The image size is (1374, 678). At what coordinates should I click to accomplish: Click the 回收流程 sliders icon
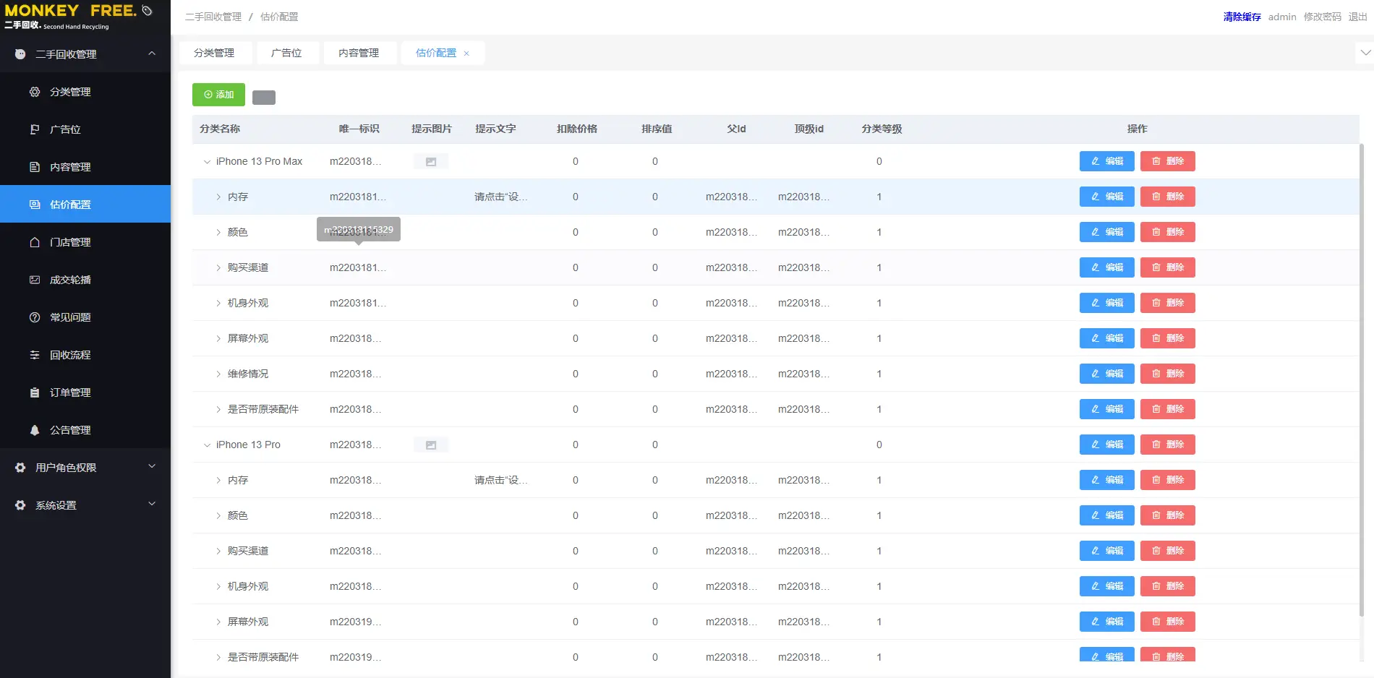pos(35,355)
